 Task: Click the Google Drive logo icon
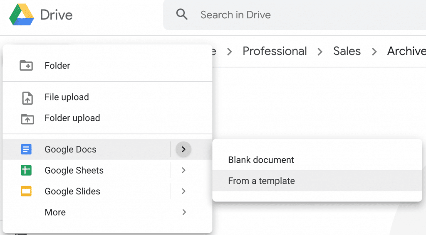[22, 15]
